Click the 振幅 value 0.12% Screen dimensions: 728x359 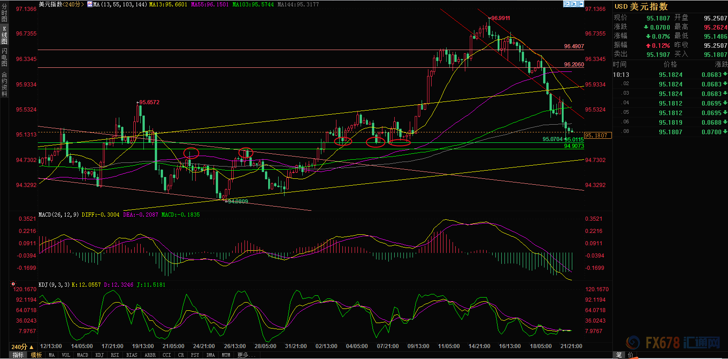(x=657, y=46)
